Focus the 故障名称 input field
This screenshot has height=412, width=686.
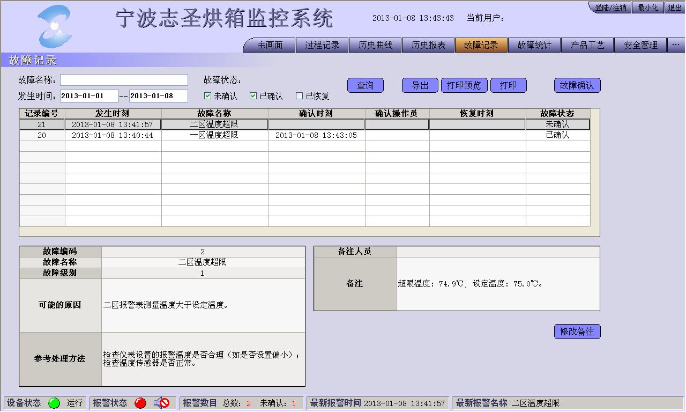tap(124, 80)
